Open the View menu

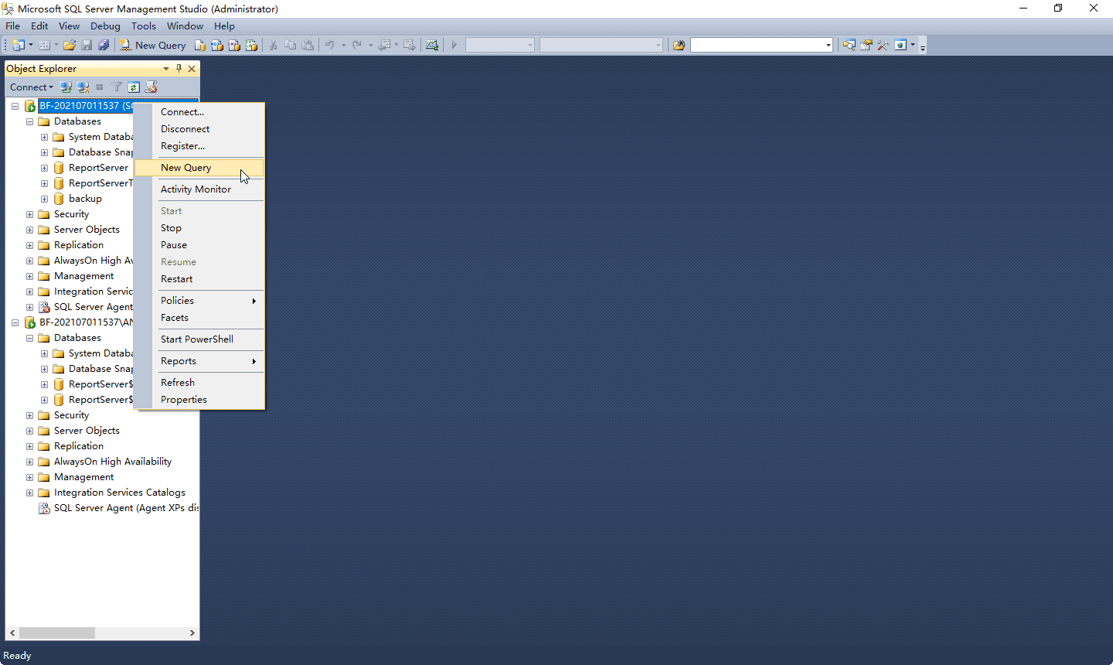(x=70, y=26)
